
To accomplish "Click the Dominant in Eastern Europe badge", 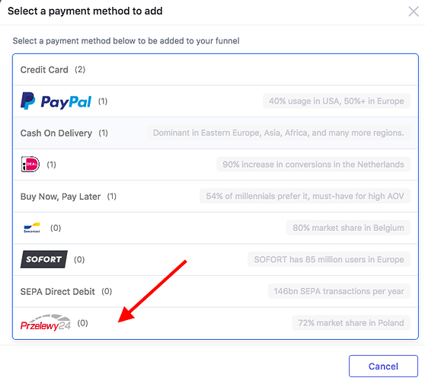I will [278, 133].
